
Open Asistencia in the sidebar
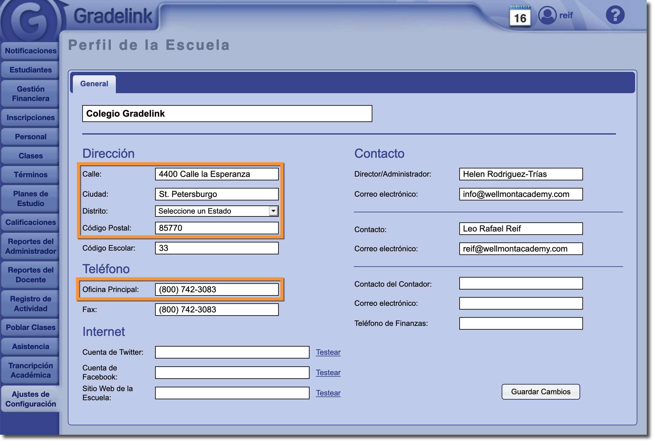pyautogui.click(x=30, y=347)
